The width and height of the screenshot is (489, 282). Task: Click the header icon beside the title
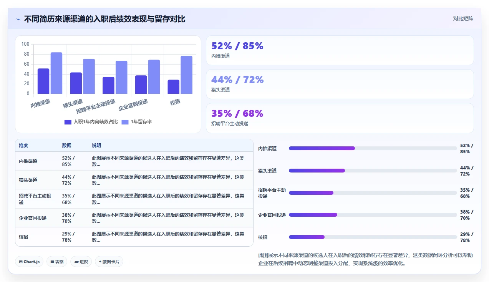point(18,19)
